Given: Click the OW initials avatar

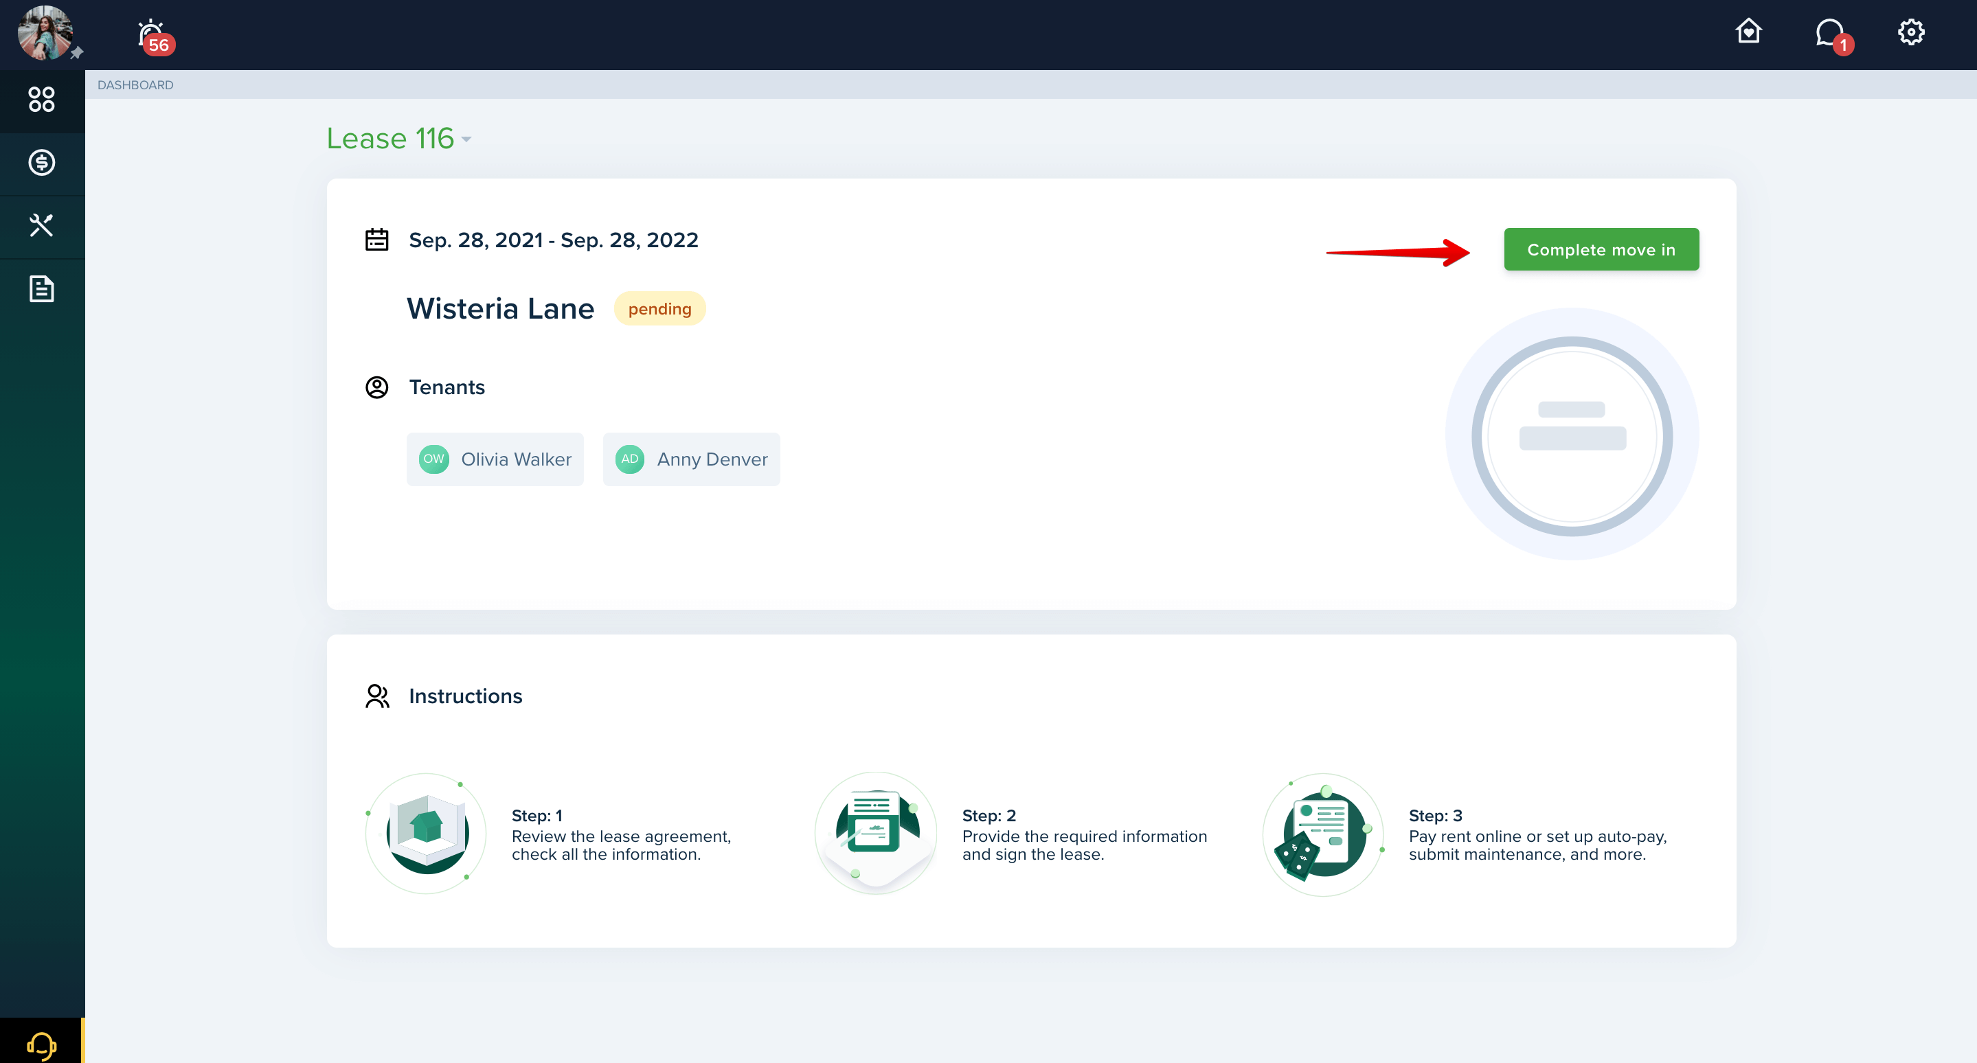Looking at the screenshot, I should tap(433, 459).
